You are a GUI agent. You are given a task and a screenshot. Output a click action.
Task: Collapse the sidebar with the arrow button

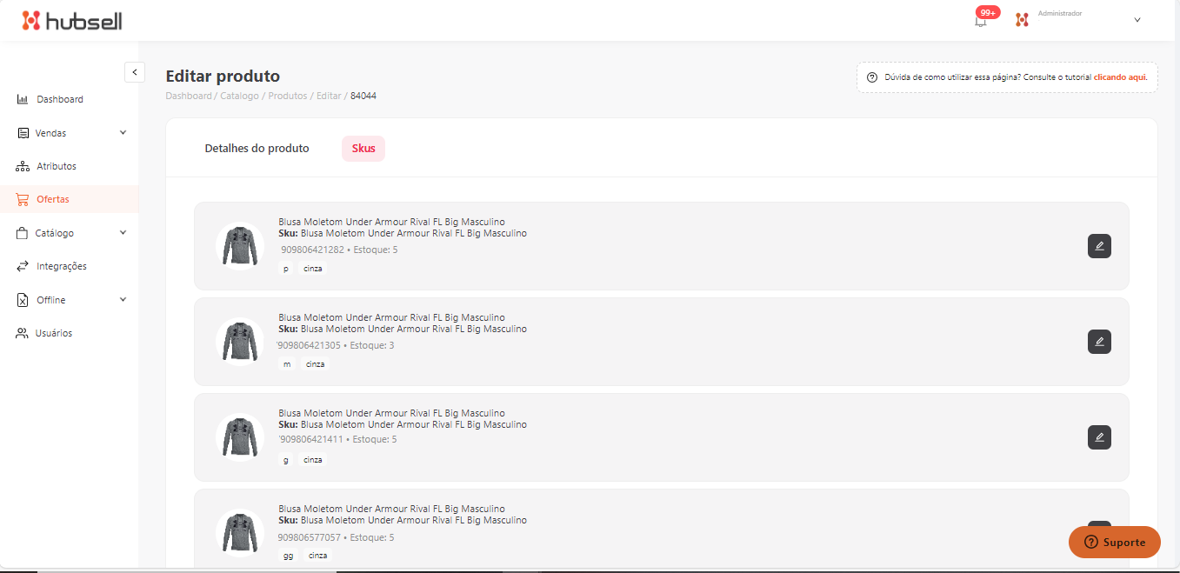click(x=134, y=72)
